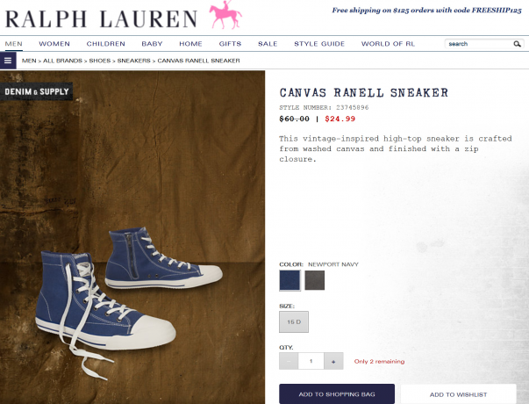Open the Women menu
Screen dimensions: 529x404
click(54, 44)
